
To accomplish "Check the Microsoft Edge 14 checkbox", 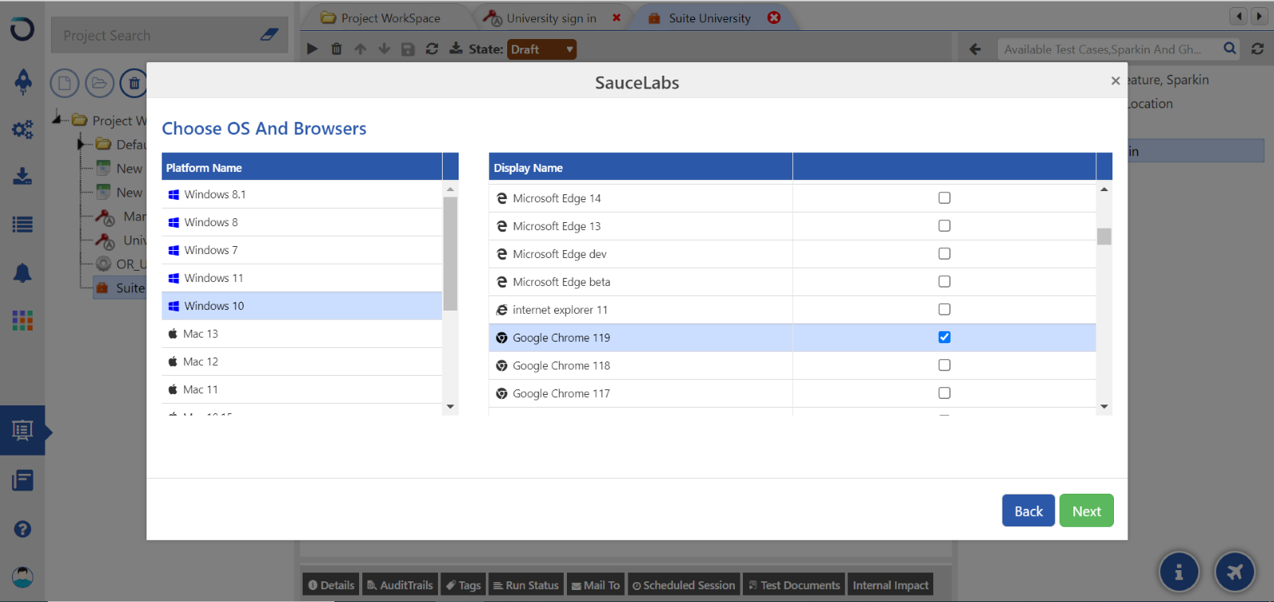I will coord(944,197).
